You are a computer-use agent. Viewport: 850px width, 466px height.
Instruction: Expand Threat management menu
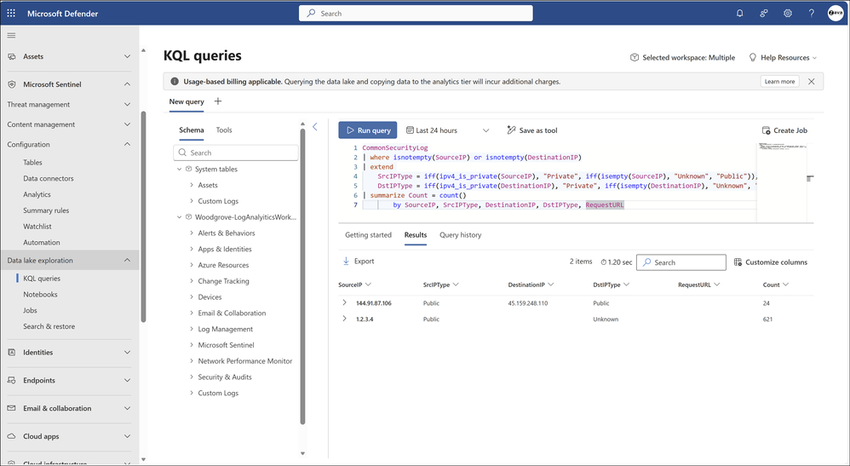click(127, 104)
